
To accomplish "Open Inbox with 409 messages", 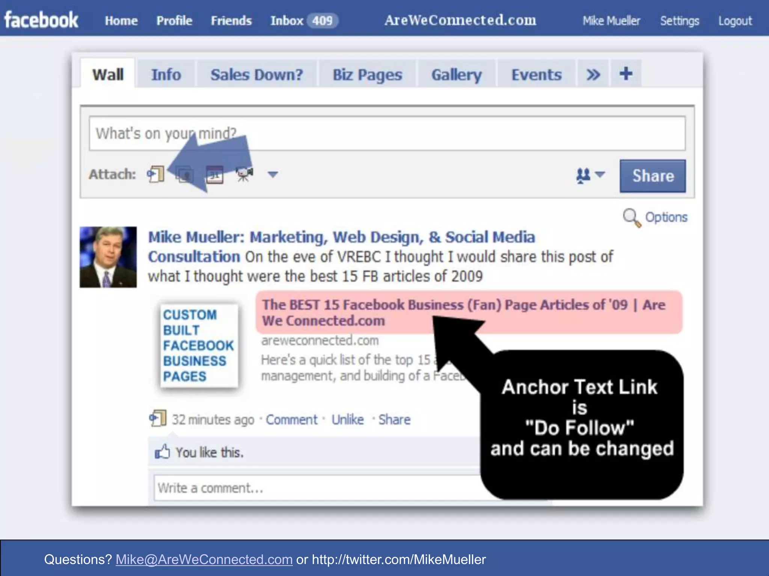I will (x=303, y=21).
